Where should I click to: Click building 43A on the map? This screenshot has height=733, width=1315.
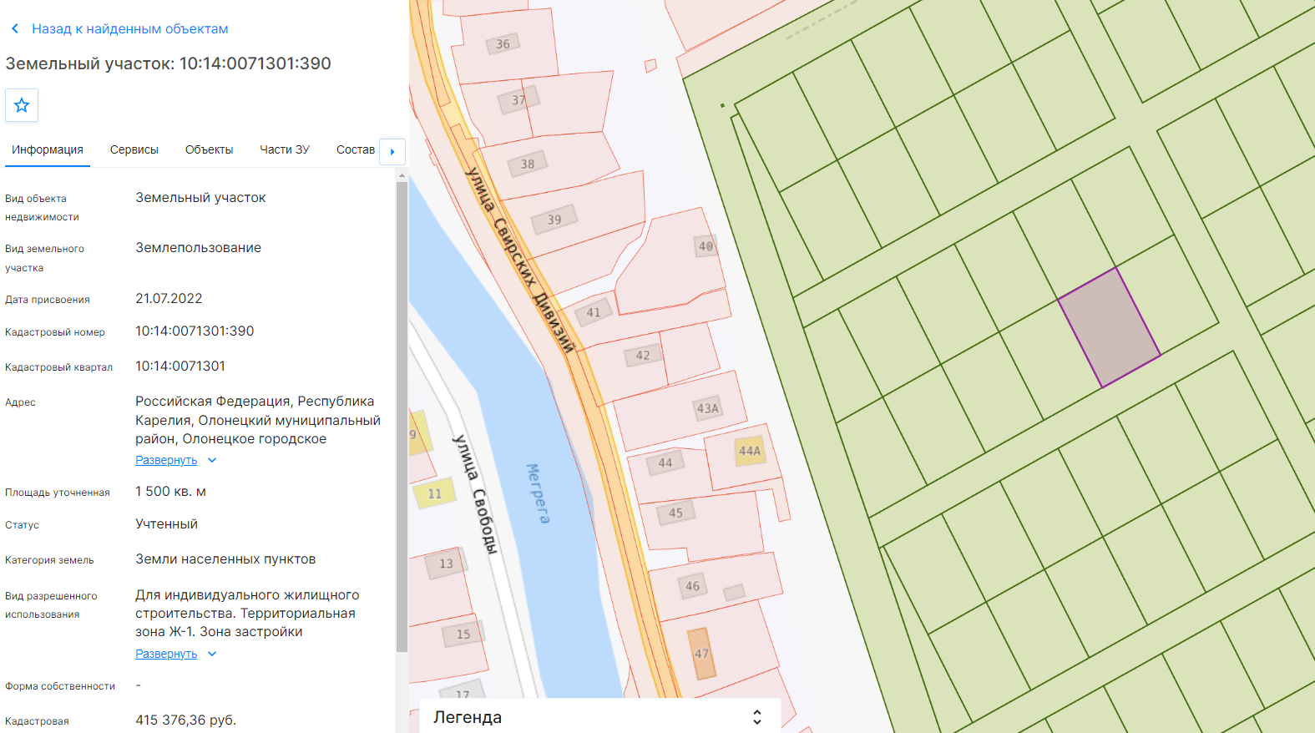pyautogui.click(x=708, y=408)
